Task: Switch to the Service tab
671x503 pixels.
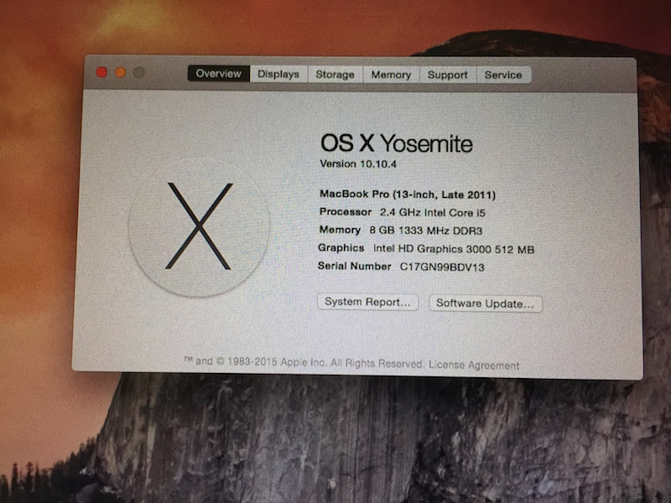Action: (x=503, y=75)
